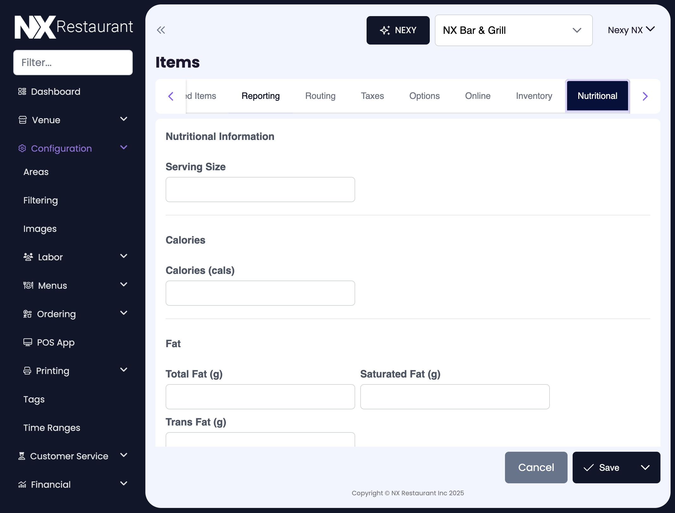Select the POS App monitor icon
Viewport: 675px width, 513px height.
[28, 342]
